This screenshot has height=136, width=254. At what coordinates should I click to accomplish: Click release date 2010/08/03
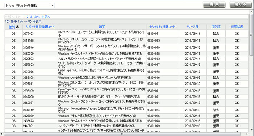193,78
